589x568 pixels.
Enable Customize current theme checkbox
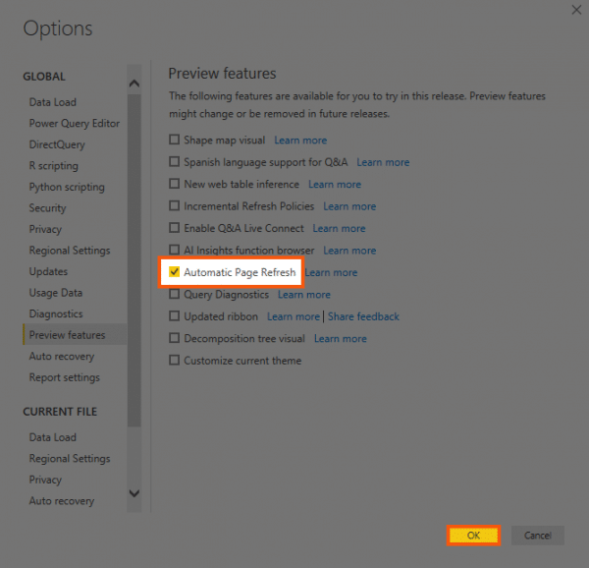[x=174, y=360]
